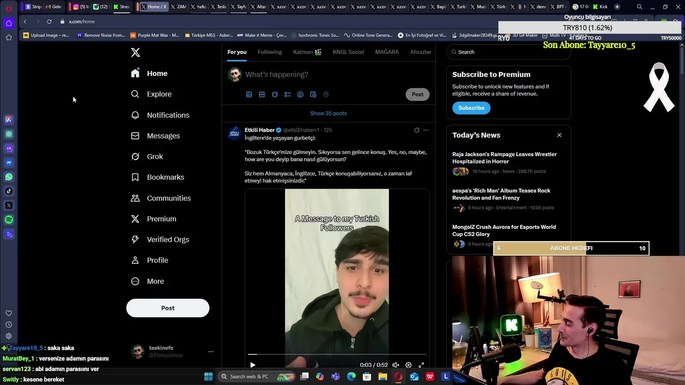Screen dimensions: 685x385
Task: Switch to the Ahrazlar tab
Action: pos(421,52)
